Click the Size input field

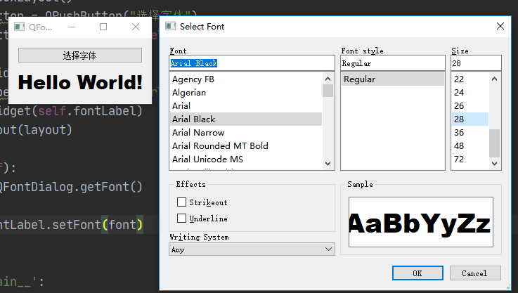click(x=475, y=63)
